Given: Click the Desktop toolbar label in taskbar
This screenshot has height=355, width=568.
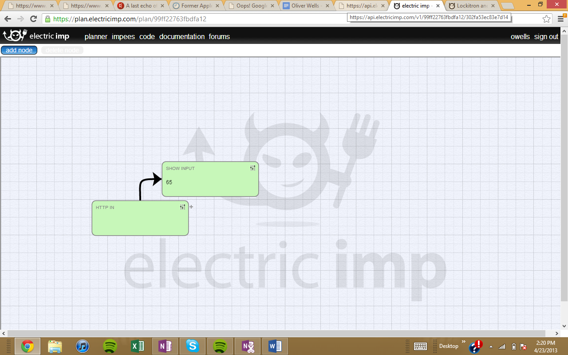Looking at the screenshot, I should pyautogui.click(x=449, y=346).
